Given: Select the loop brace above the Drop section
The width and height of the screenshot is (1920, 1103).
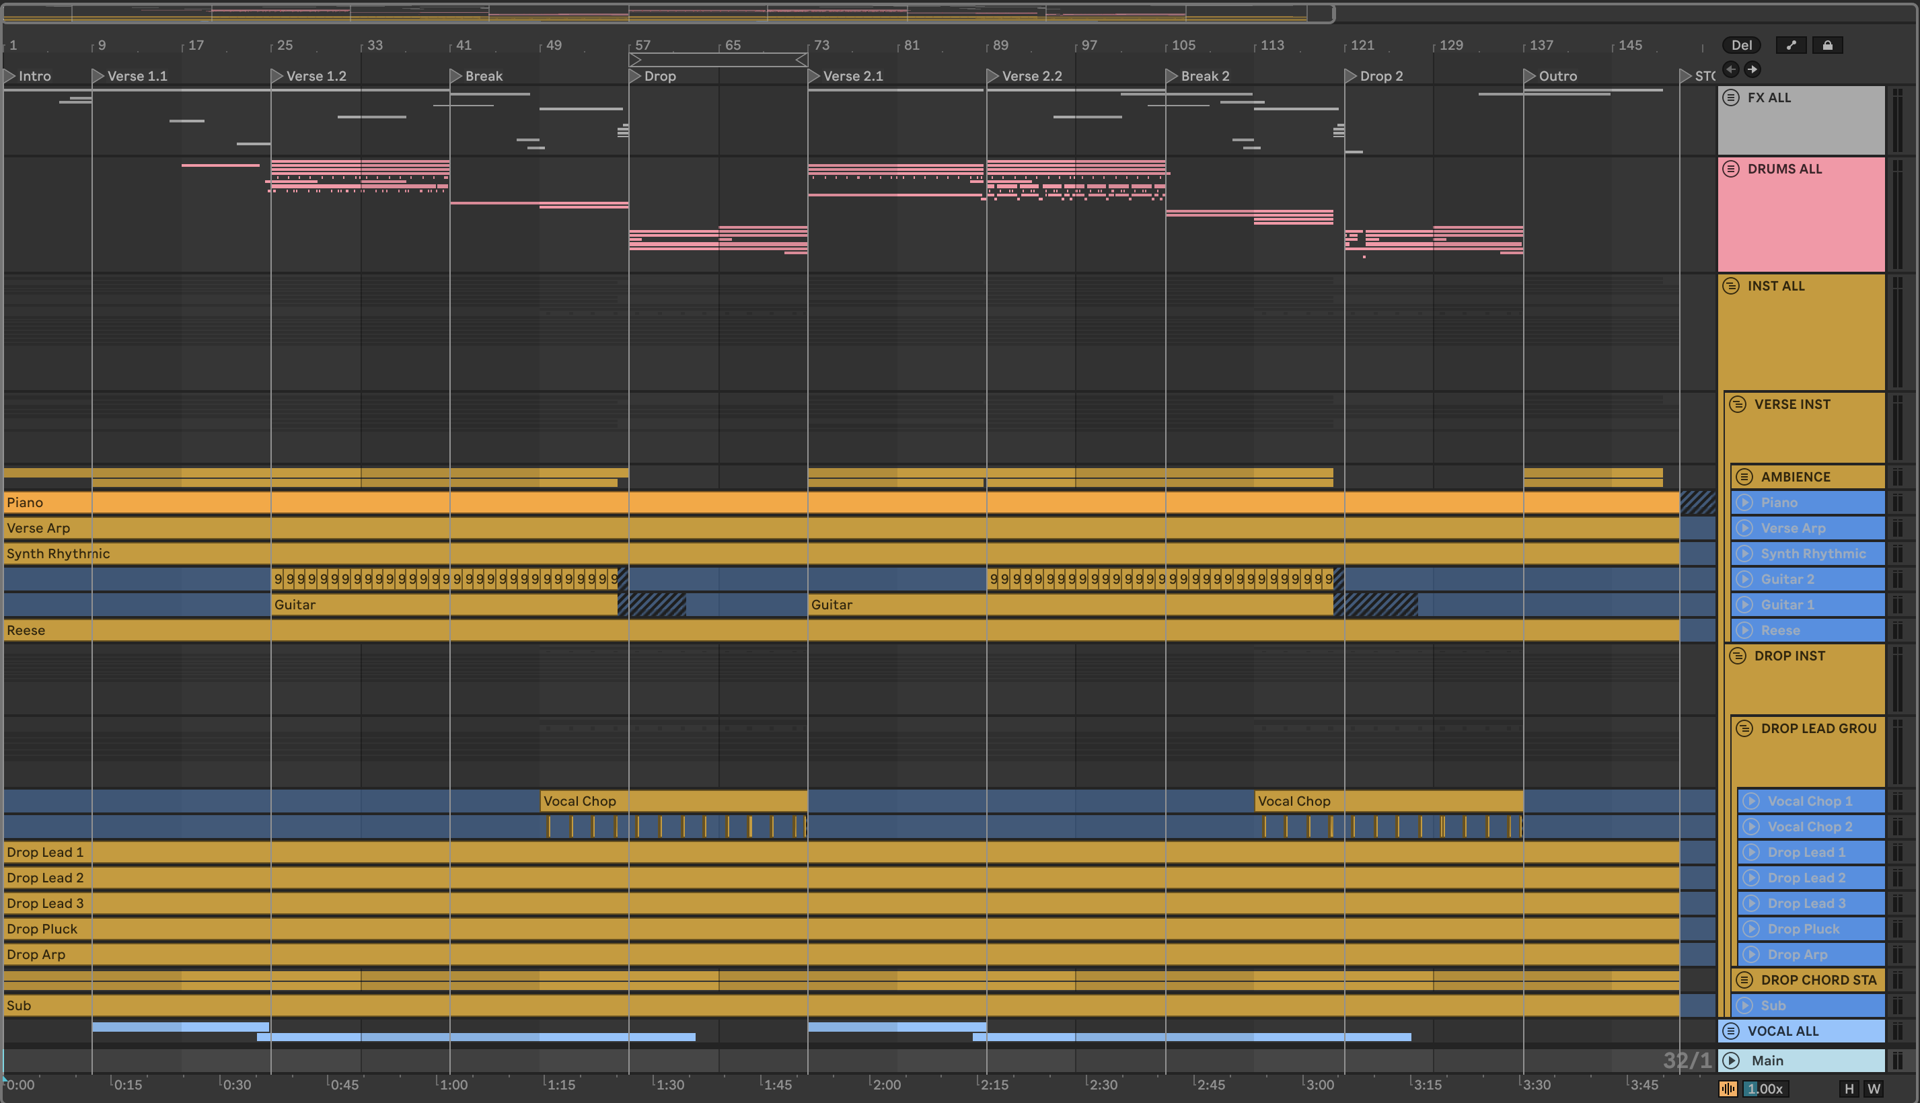Looking at the screenshot, I should [x=718, y=60].
